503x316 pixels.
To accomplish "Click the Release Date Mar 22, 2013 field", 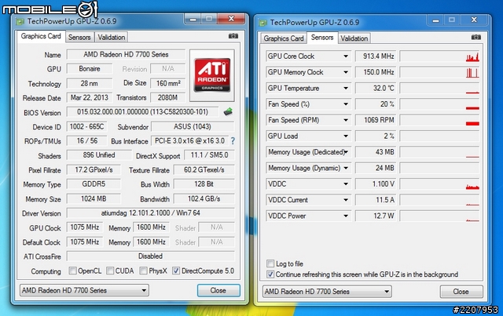I will [90, 98].
